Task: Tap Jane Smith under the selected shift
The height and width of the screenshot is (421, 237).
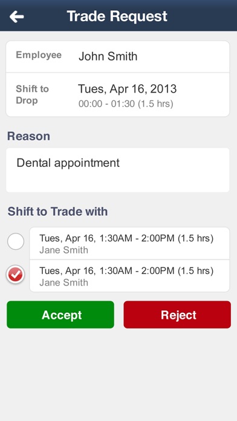Action: coord(63,282)
